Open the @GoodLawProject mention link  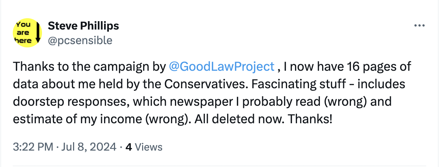point(222,66)
